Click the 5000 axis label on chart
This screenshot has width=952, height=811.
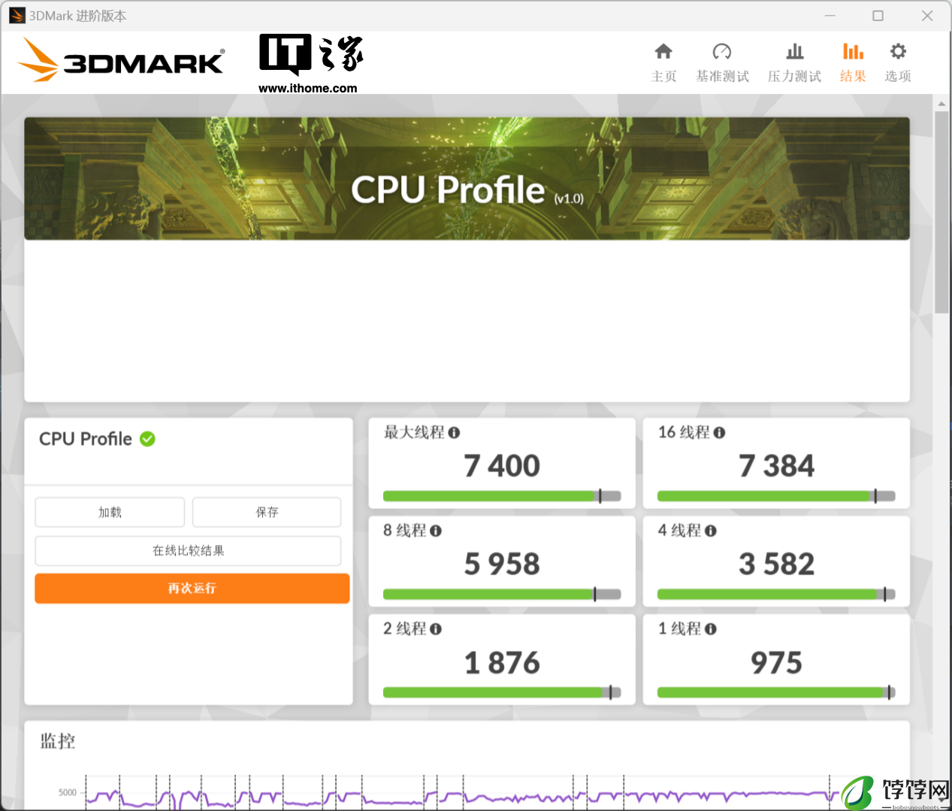coord(68,792)
